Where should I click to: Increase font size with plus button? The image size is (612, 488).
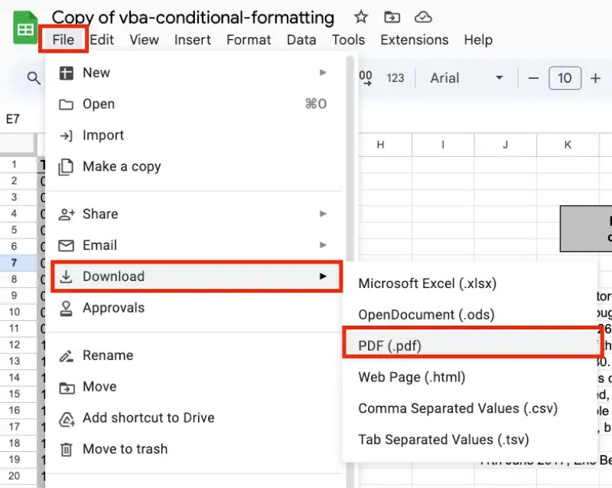(x=595, y=77)
